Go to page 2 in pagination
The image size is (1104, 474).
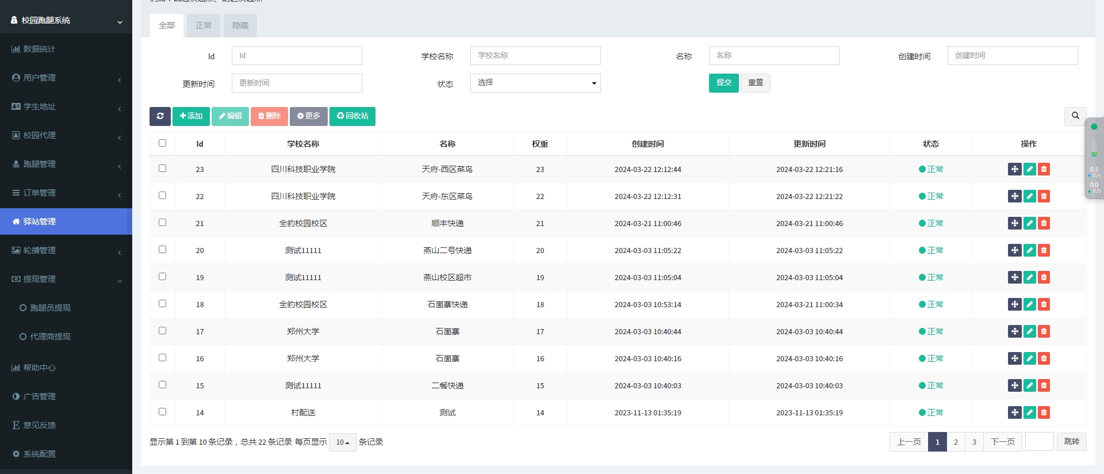956,442
